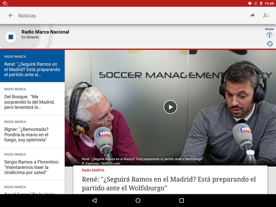This screenshot has height=207, width=276.
Task: Open the text size (AA) option
Action: [266, 16]
